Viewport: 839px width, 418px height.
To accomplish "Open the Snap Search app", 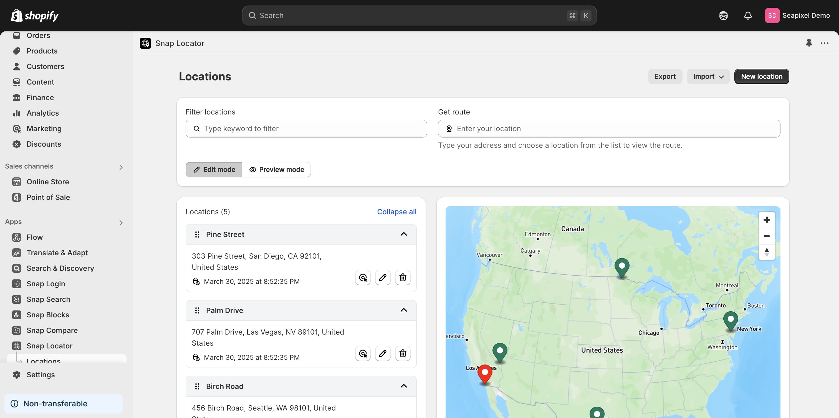I will click(48, 299).
